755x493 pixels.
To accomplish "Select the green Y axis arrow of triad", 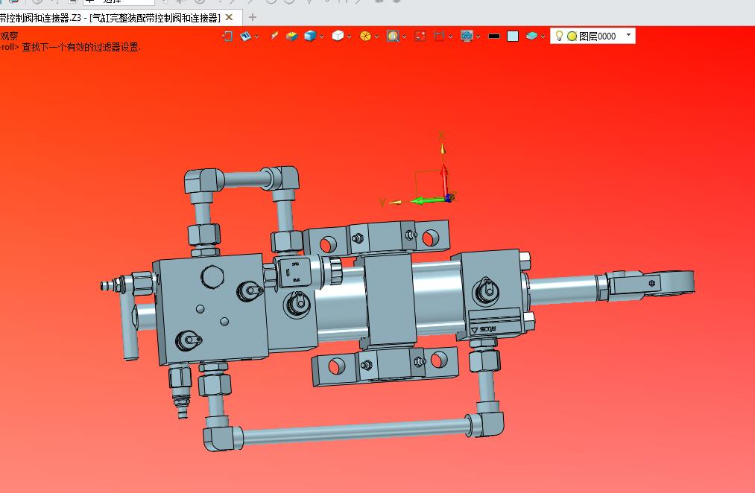I will [x=428, y=200].
